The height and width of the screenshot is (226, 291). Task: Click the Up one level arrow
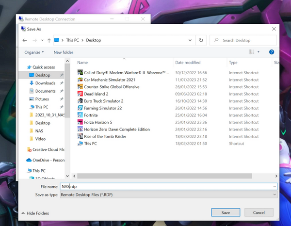(x=49, y=40)
